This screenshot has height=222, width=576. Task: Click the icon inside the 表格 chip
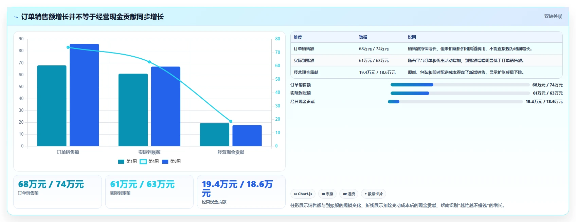[323, 194]
